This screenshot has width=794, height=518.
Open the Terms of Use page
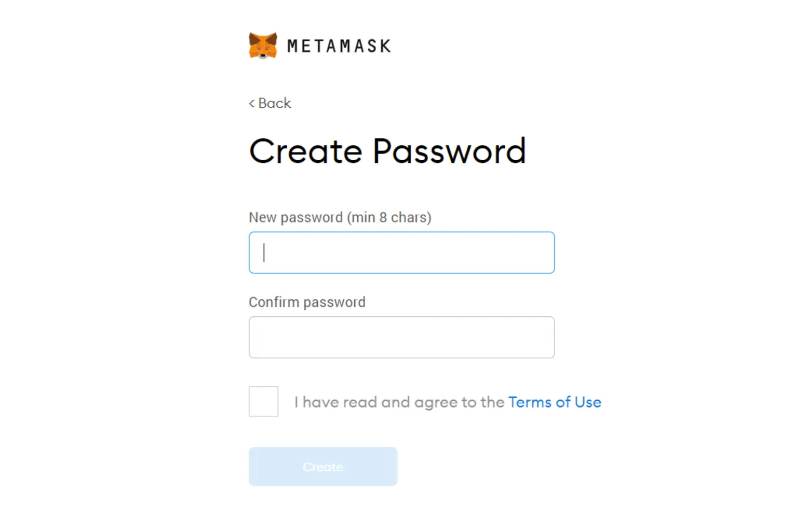pyautogui.click(x=554, y=402)
